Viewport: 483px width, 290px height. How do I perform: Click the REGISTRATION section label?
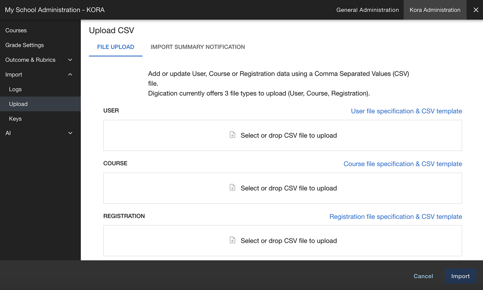[x=124, y=216]
